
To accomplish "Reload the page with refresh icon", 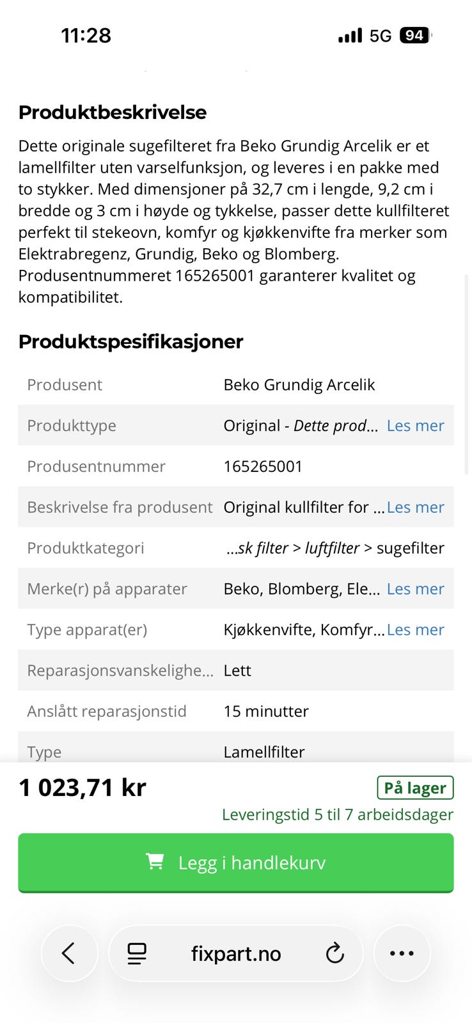I will tap(334, 953).
